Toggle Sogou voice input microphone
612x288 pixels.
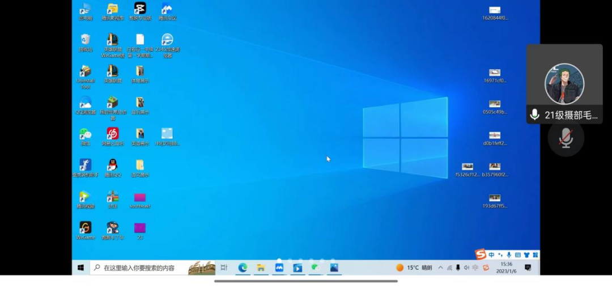[509, 255]
